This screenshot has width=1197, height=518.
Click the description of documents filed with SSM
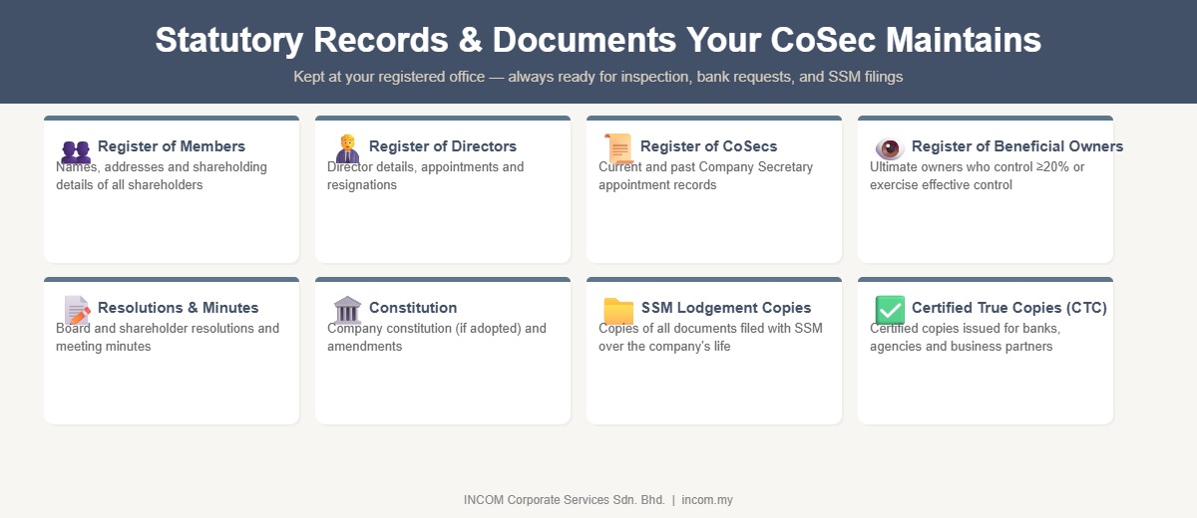coord(710,338)
